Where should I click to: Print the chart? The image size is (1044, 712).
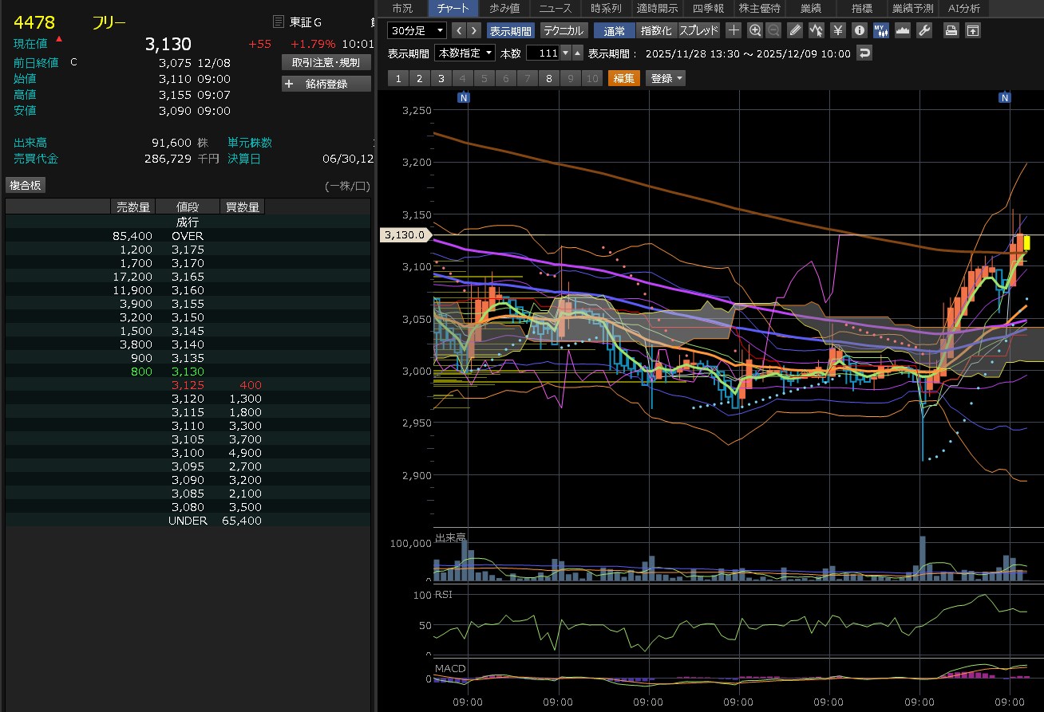coord(951,30)
